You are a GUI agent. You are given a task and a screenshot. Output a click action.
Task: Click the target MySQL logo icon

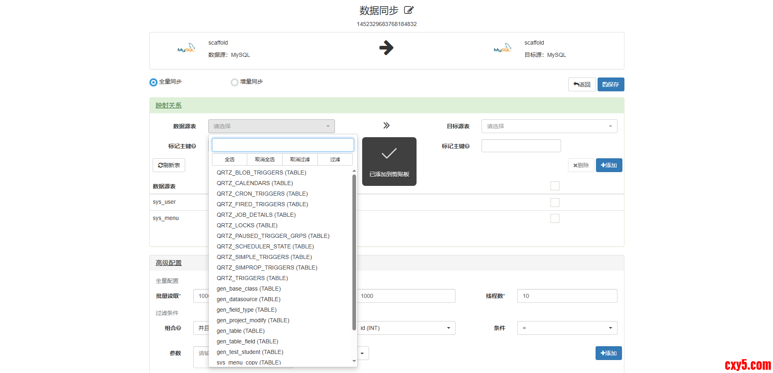[502, 48]
